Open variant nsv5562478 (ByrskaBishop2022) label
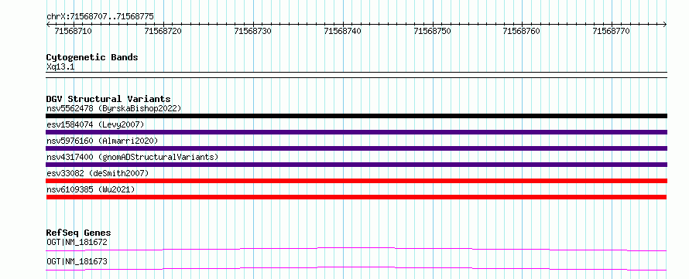The height and width of the screenshot is (279, 689). click(114, 108)
